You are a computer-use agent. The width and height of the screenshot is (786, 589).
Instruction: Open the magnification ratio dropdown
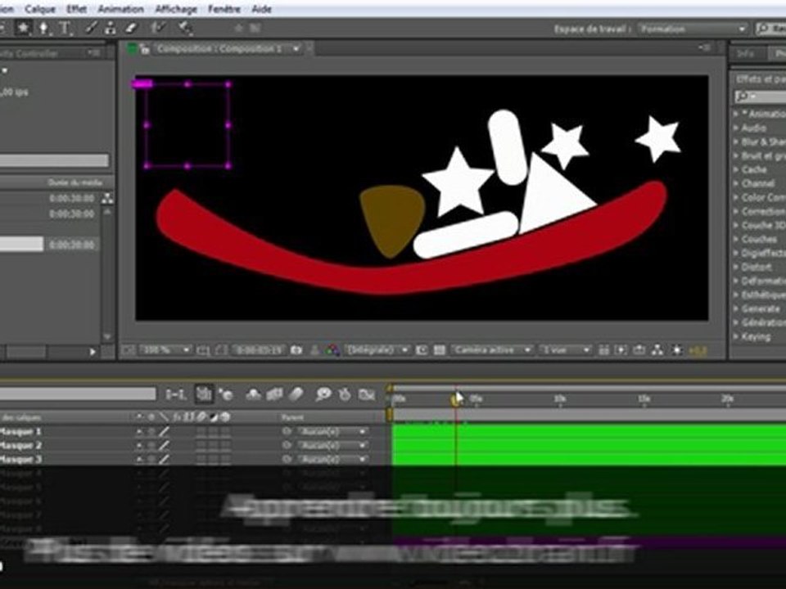(165, 350)
